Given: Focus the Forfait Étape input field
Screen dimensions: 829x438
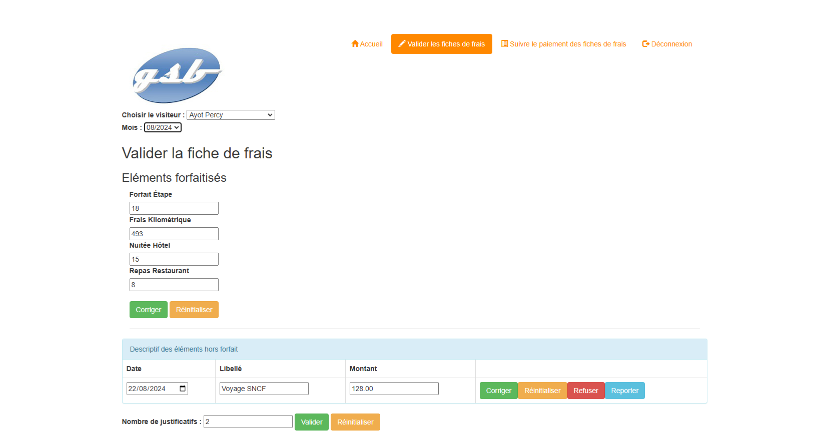Looking at the screenshot, I should point(174,208).
